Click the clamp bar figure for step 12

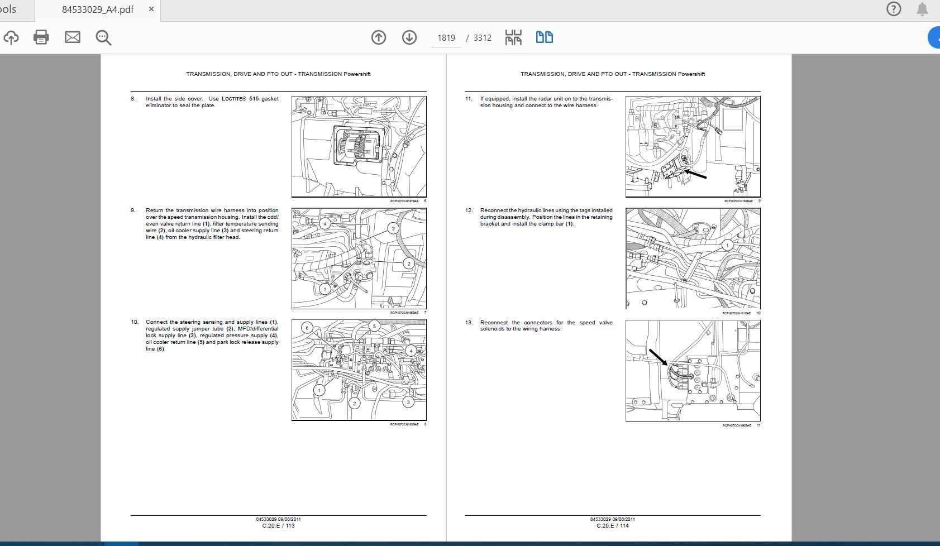tap(693, 258)
